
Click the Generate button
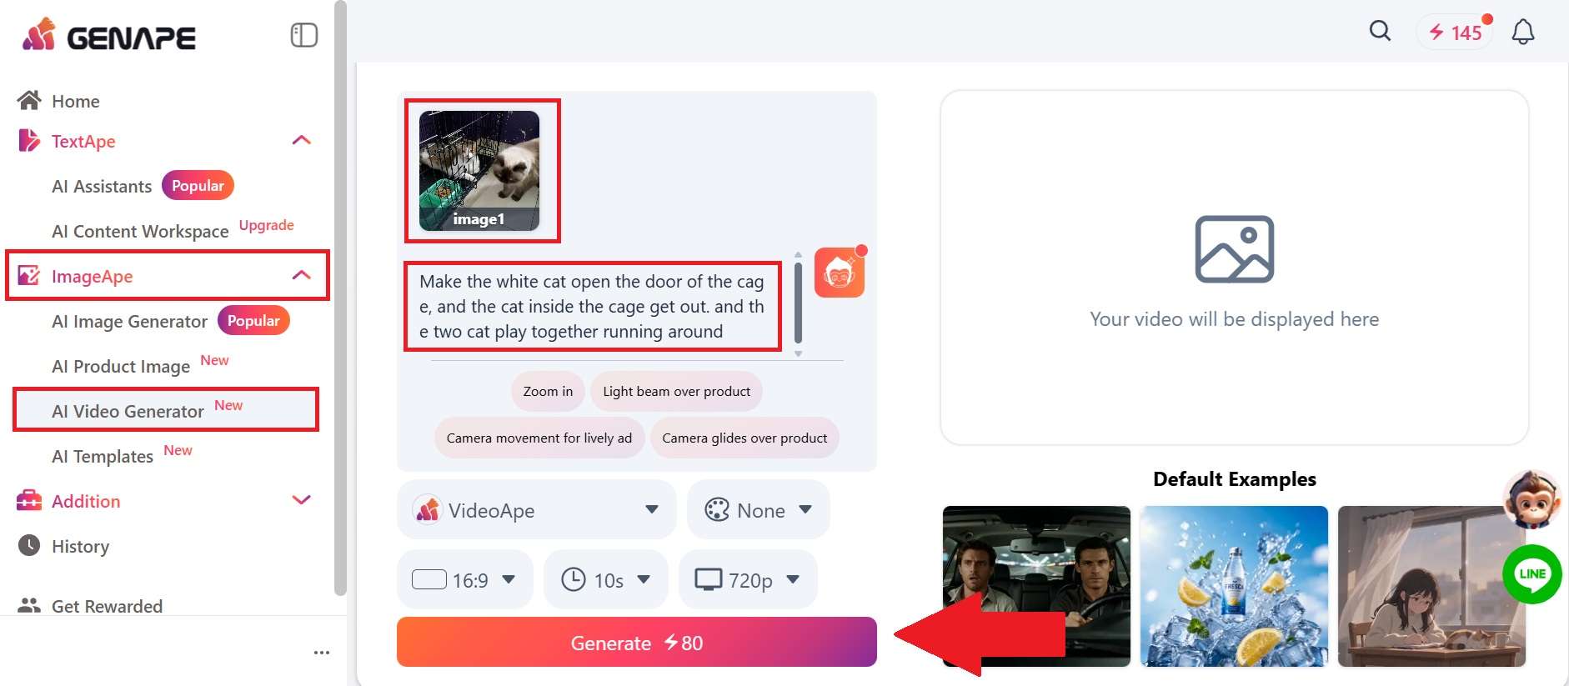tap(637, 642)
